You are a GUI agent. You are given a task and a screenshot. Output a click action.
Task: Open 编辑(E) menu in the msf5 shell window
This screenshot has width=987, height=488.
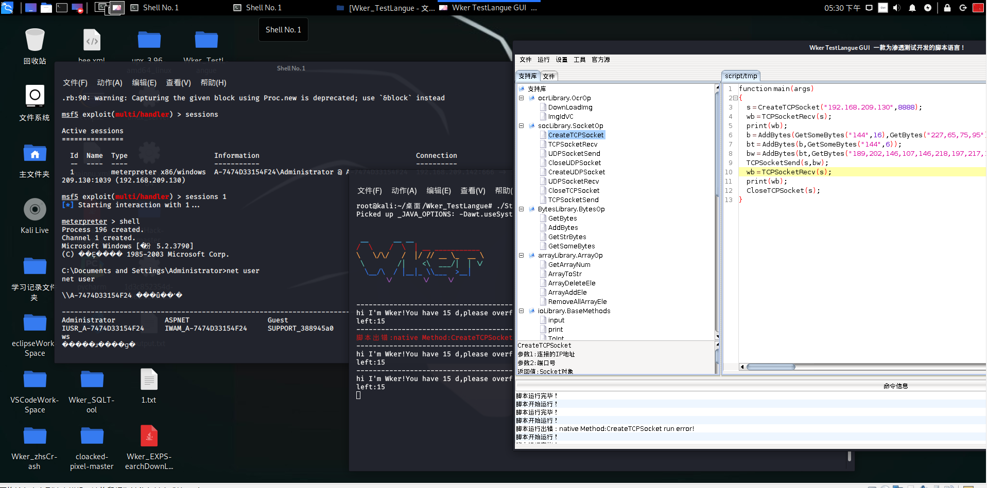point(144,83)
